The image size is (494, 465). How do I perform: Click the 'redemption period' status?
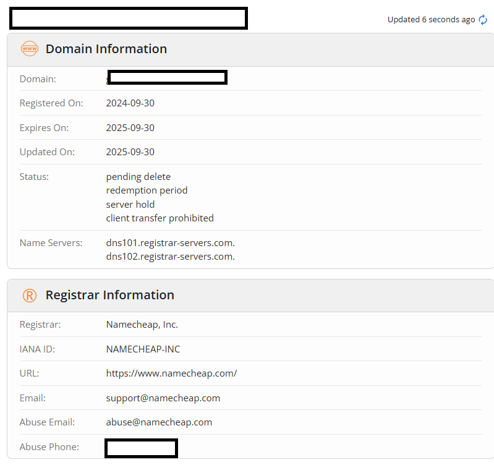147,190
